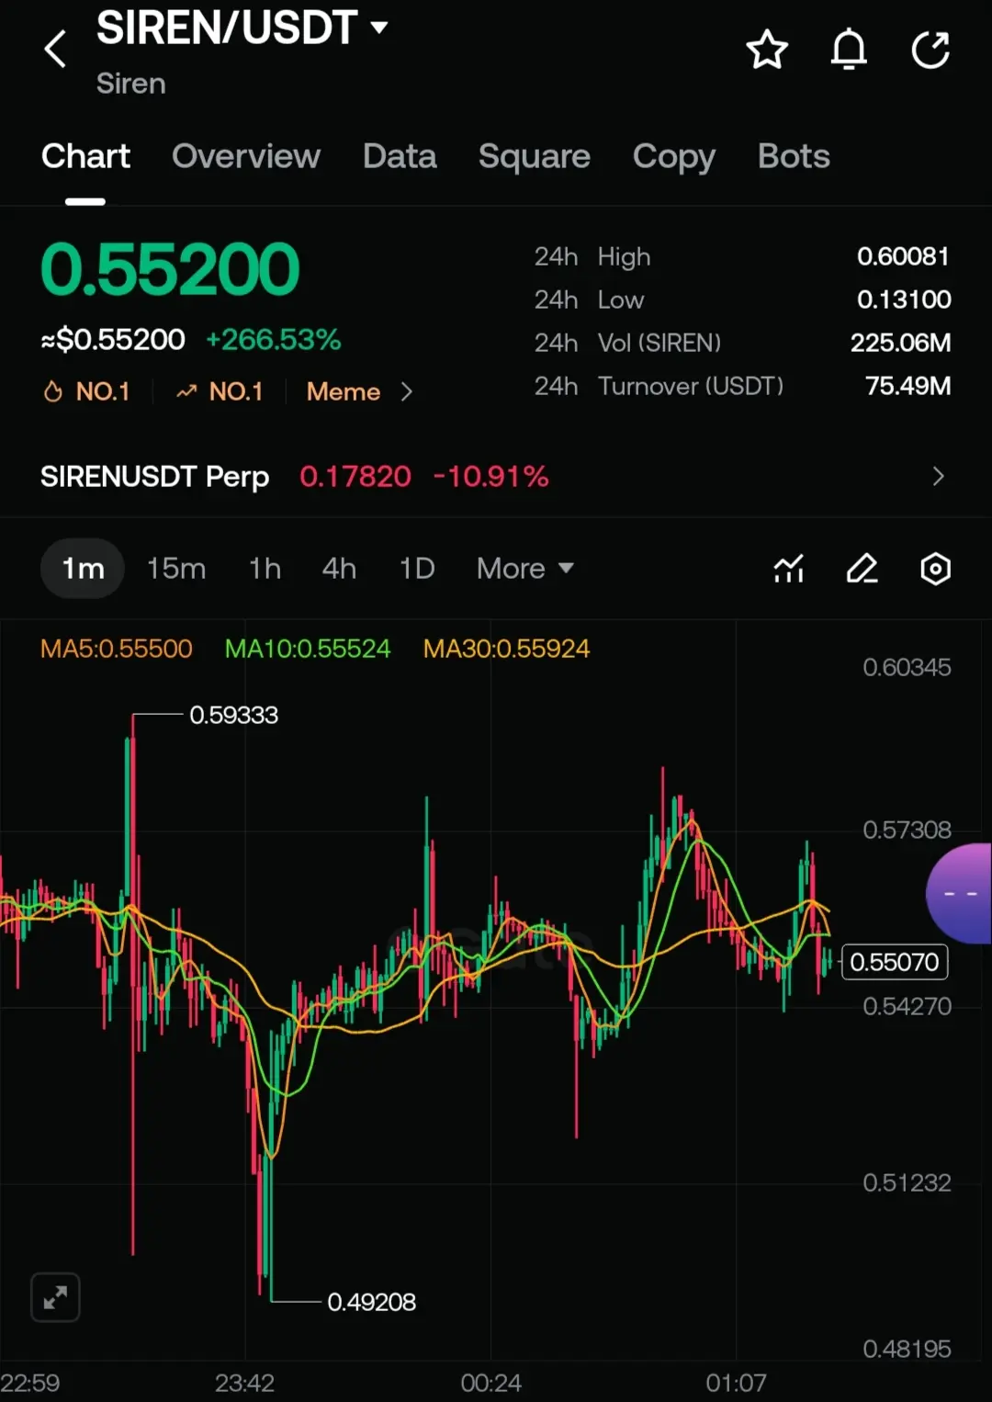
Task: Tap the MA30:0.55924 indicator label
Action: pyautogui.click(x=506, y=649)
